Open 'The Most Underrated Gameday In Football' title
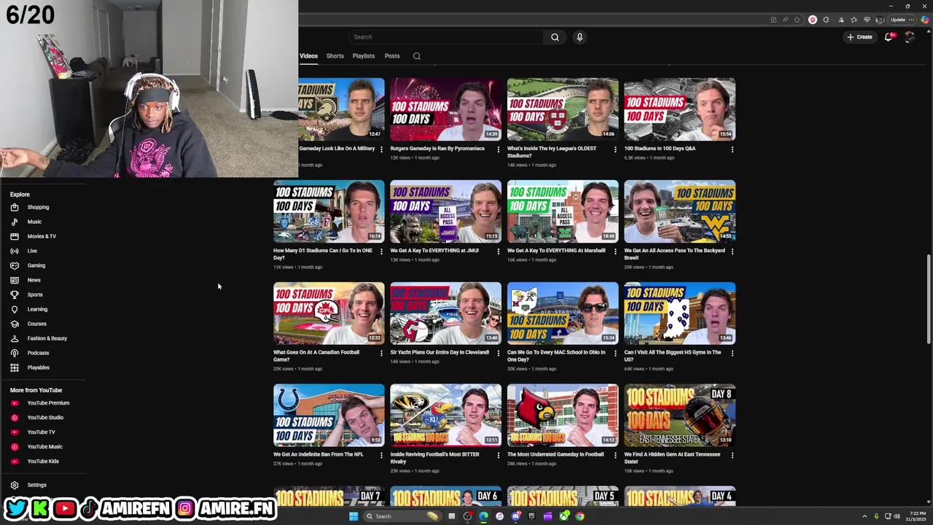The height and width of the screenshot is (525, 933). point(555,454)
